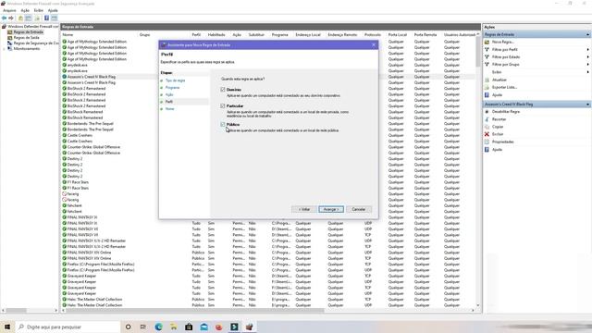Image resolution: width=592 pixels, height=333 pixels.
Task: Close the new inbound rule wizard
Action: click(x=374, y=45)
